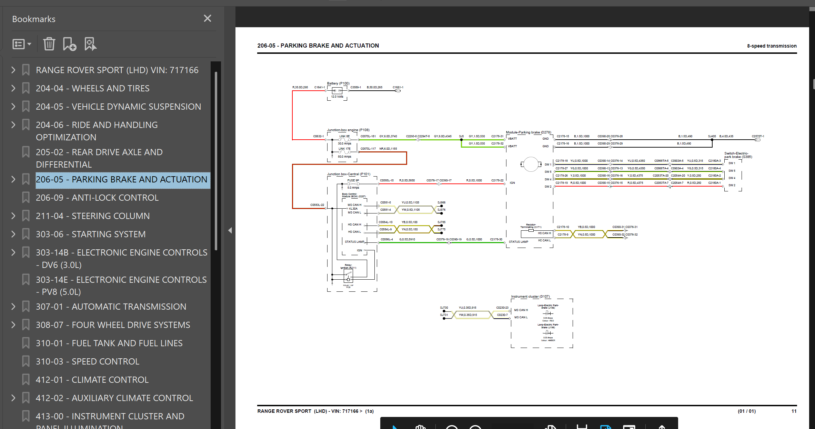This screenshot has height=429, width=815.
Task: Expand the 303-06 Starting System bookmark
Action: tap(13, 234)
